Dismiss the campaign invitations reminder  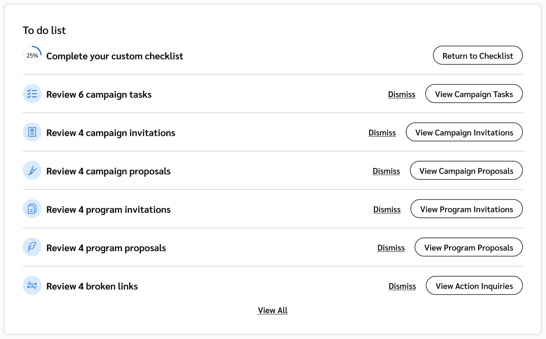(x=382, y=133)
